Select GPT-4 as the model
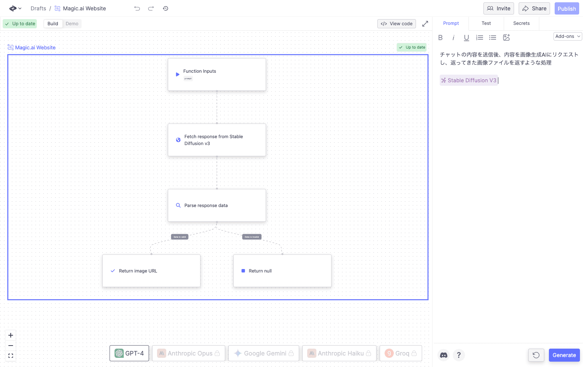Image resolution: width=583 pixels, height=367 pixels. coord(129,353)
